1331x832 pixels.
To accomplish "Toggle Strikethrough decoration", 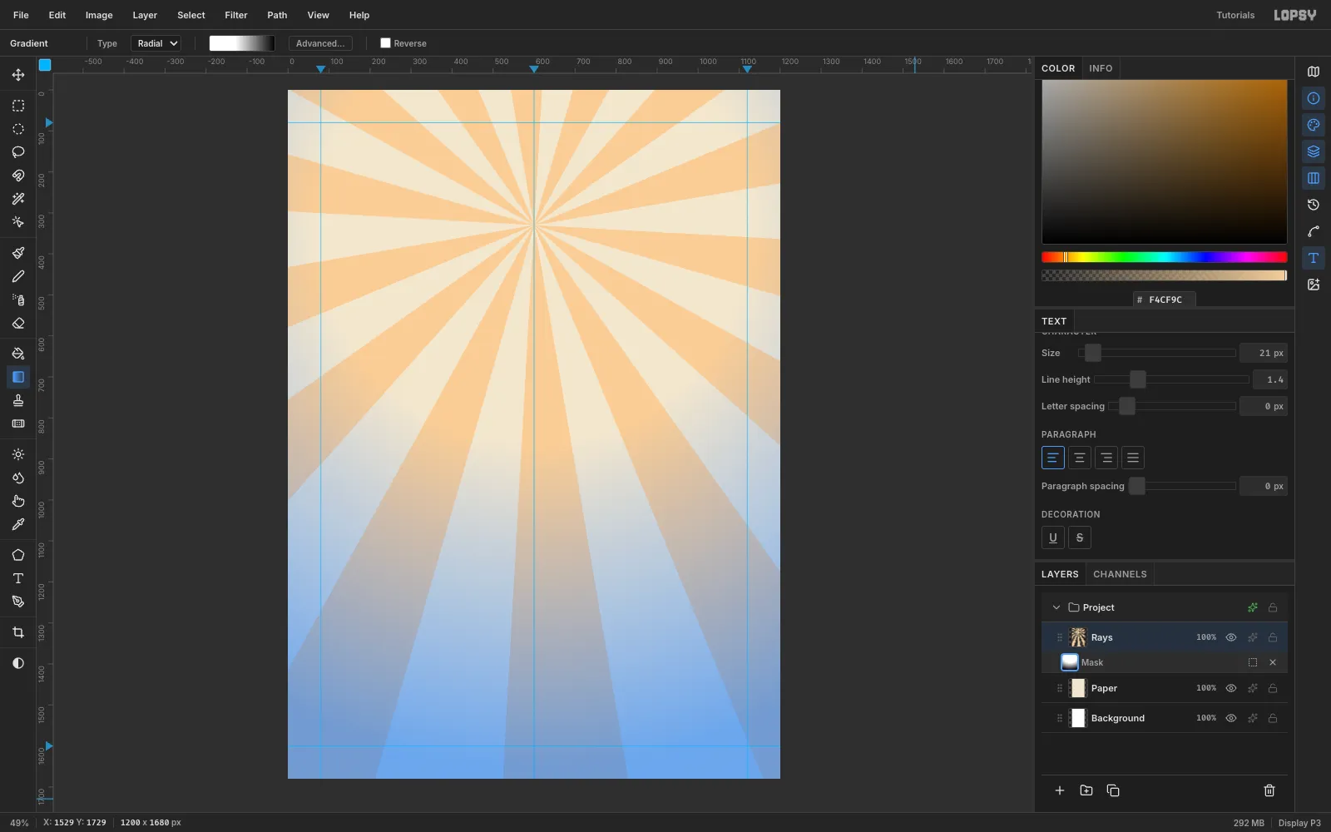I will pyautogui.click(x=1080, y=537).
